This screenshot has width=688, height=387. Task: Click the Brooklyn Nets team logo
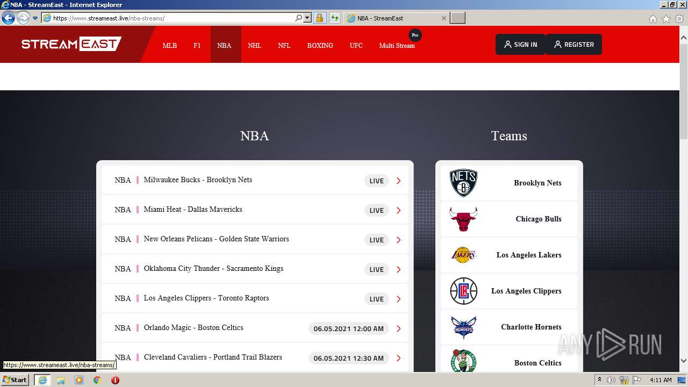[x=463, y=183]
